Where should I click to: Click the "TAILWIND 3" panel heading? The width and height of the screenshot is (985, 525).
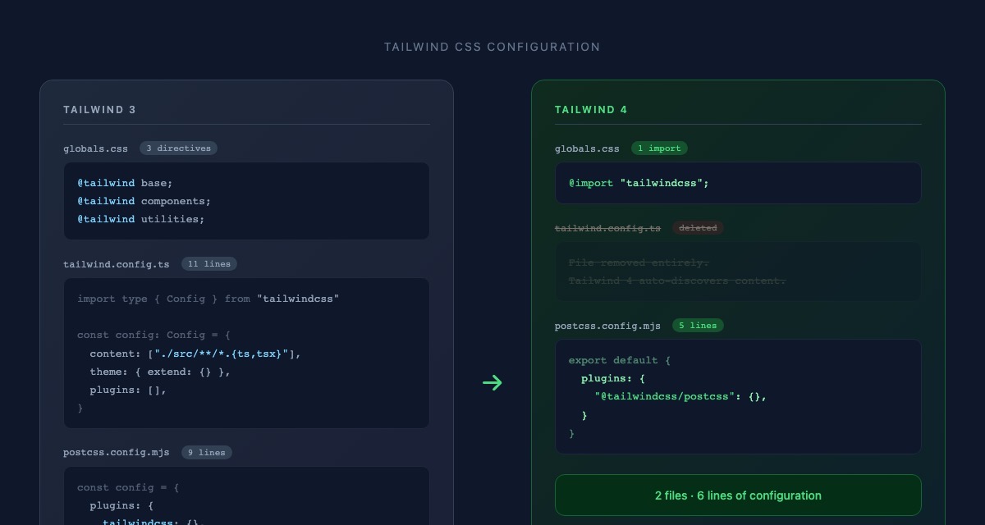tap(99, 110)
